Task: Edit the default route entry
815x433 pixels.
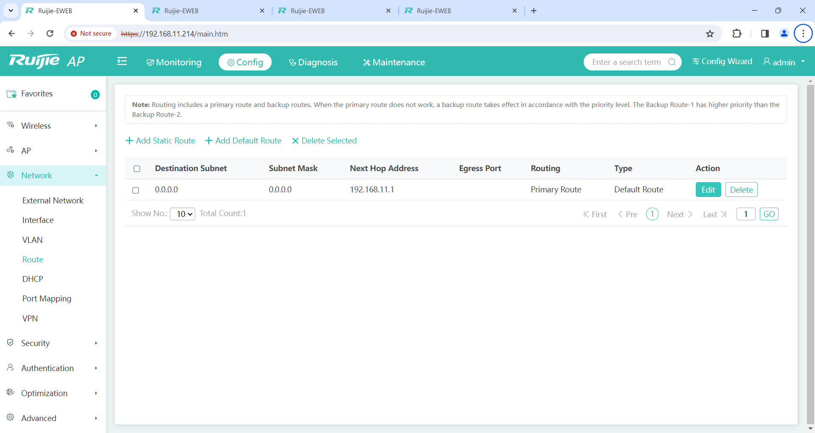Action: (x=708, y=190)
